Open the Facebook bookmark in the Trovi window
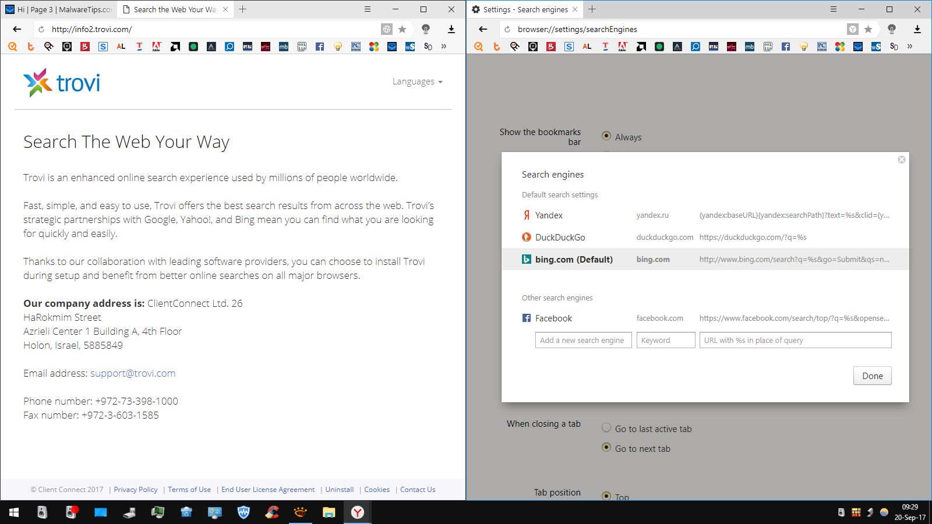The width and height of the screenshot is (932, 524). (320, 47)
